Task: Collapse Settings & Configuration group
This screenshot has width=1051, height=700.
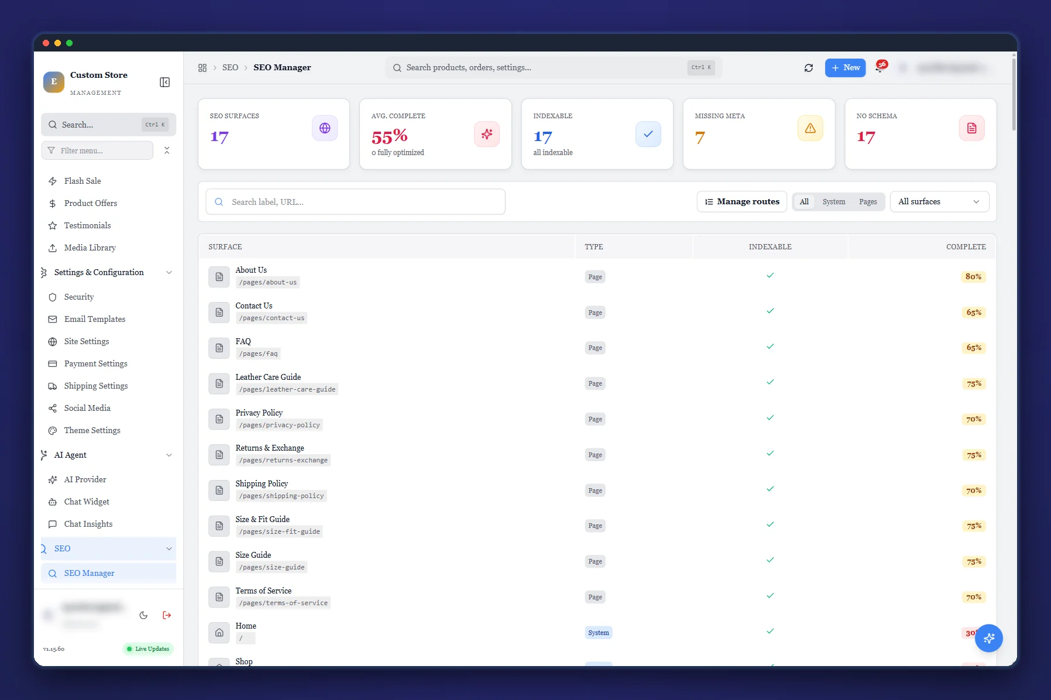Action: pyautogui.click(x=108, y=273)
